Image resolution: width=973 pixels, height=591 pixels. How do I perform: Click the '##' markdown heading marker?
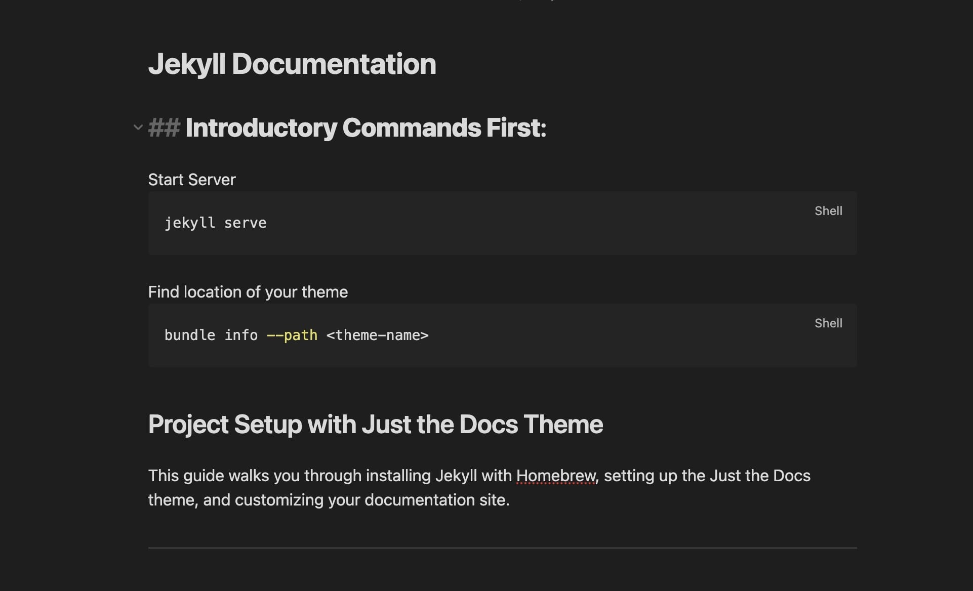coord(164,128)
